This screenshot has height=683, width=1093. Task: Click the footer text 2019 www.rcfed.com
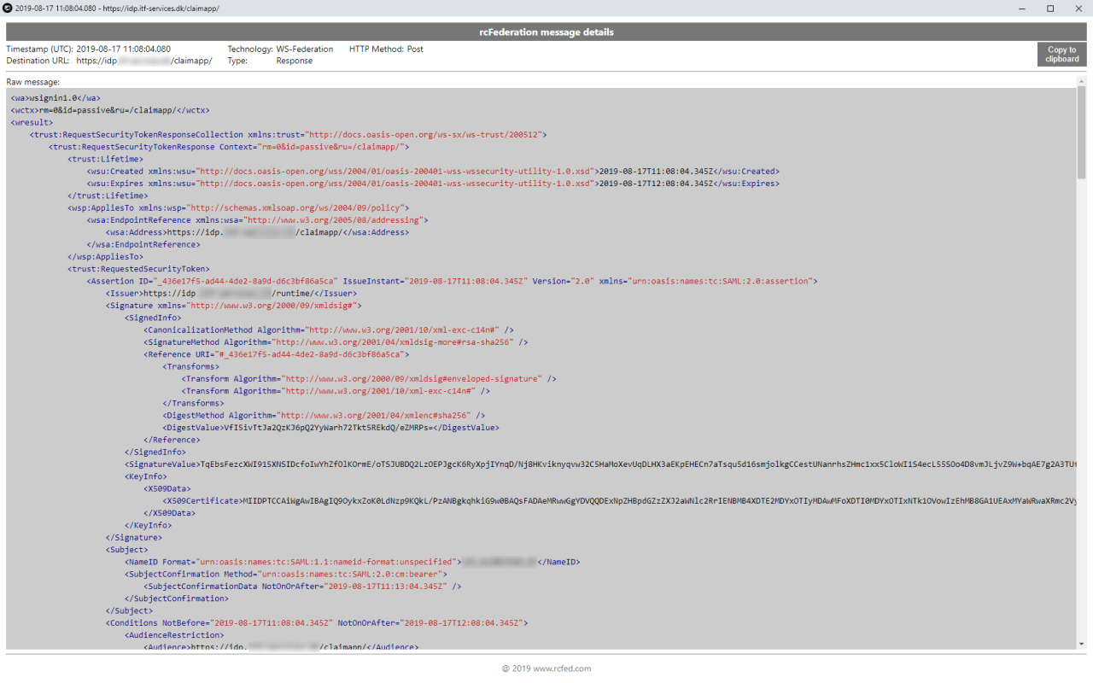tap(546, 668)
